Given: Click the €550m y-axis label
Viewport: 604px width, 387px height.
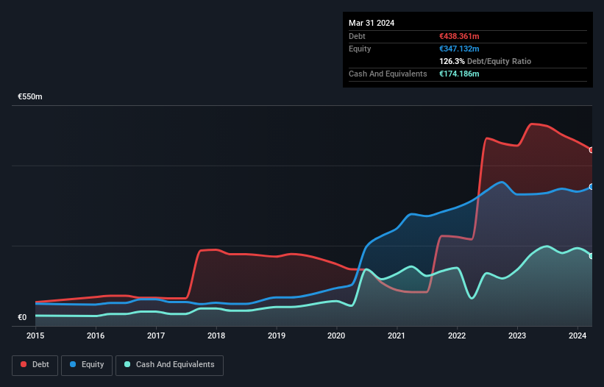Looking at the screenshot, I should 30,96.
